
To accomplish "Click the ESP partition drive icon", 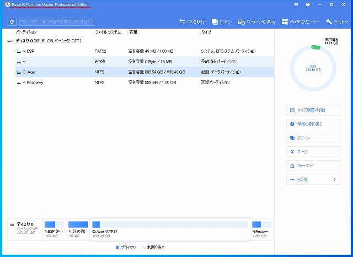I will click(19, 51).
